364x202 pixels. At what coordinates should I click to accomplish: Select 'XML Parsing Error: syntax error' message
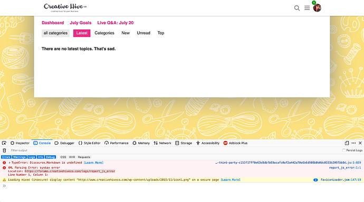[x=34, y=168]
